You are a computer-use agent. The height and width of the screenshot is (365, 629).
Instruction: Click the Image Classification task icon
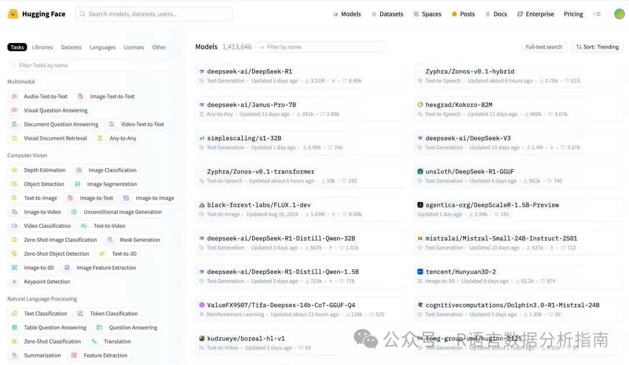coord(79,170)
